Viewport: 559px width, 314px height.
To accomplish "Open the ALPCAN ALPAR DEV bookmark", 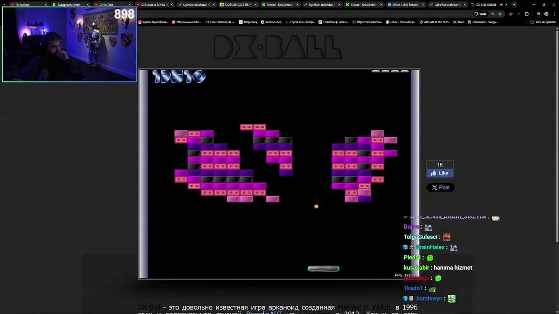I will pyautogui.click(x=435, y=22).
